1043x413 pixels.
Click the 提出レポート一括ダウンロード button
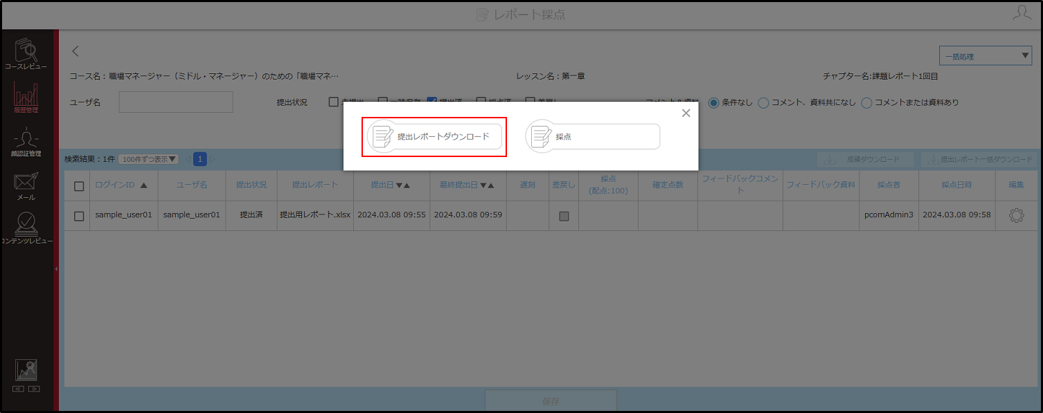click(978, 159)
